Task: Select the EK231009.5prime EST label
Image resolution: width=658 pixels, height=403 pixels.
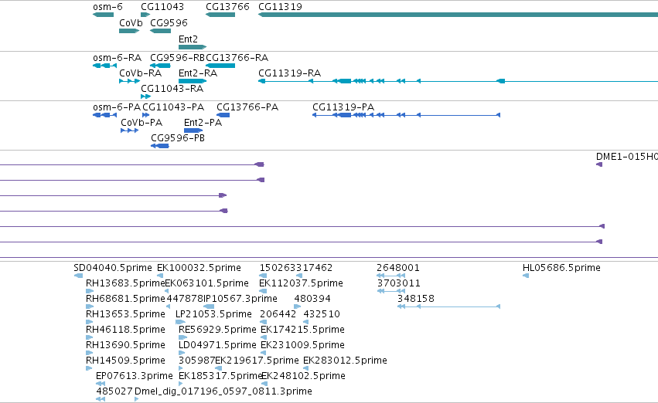Action: [x=302, y=345]
